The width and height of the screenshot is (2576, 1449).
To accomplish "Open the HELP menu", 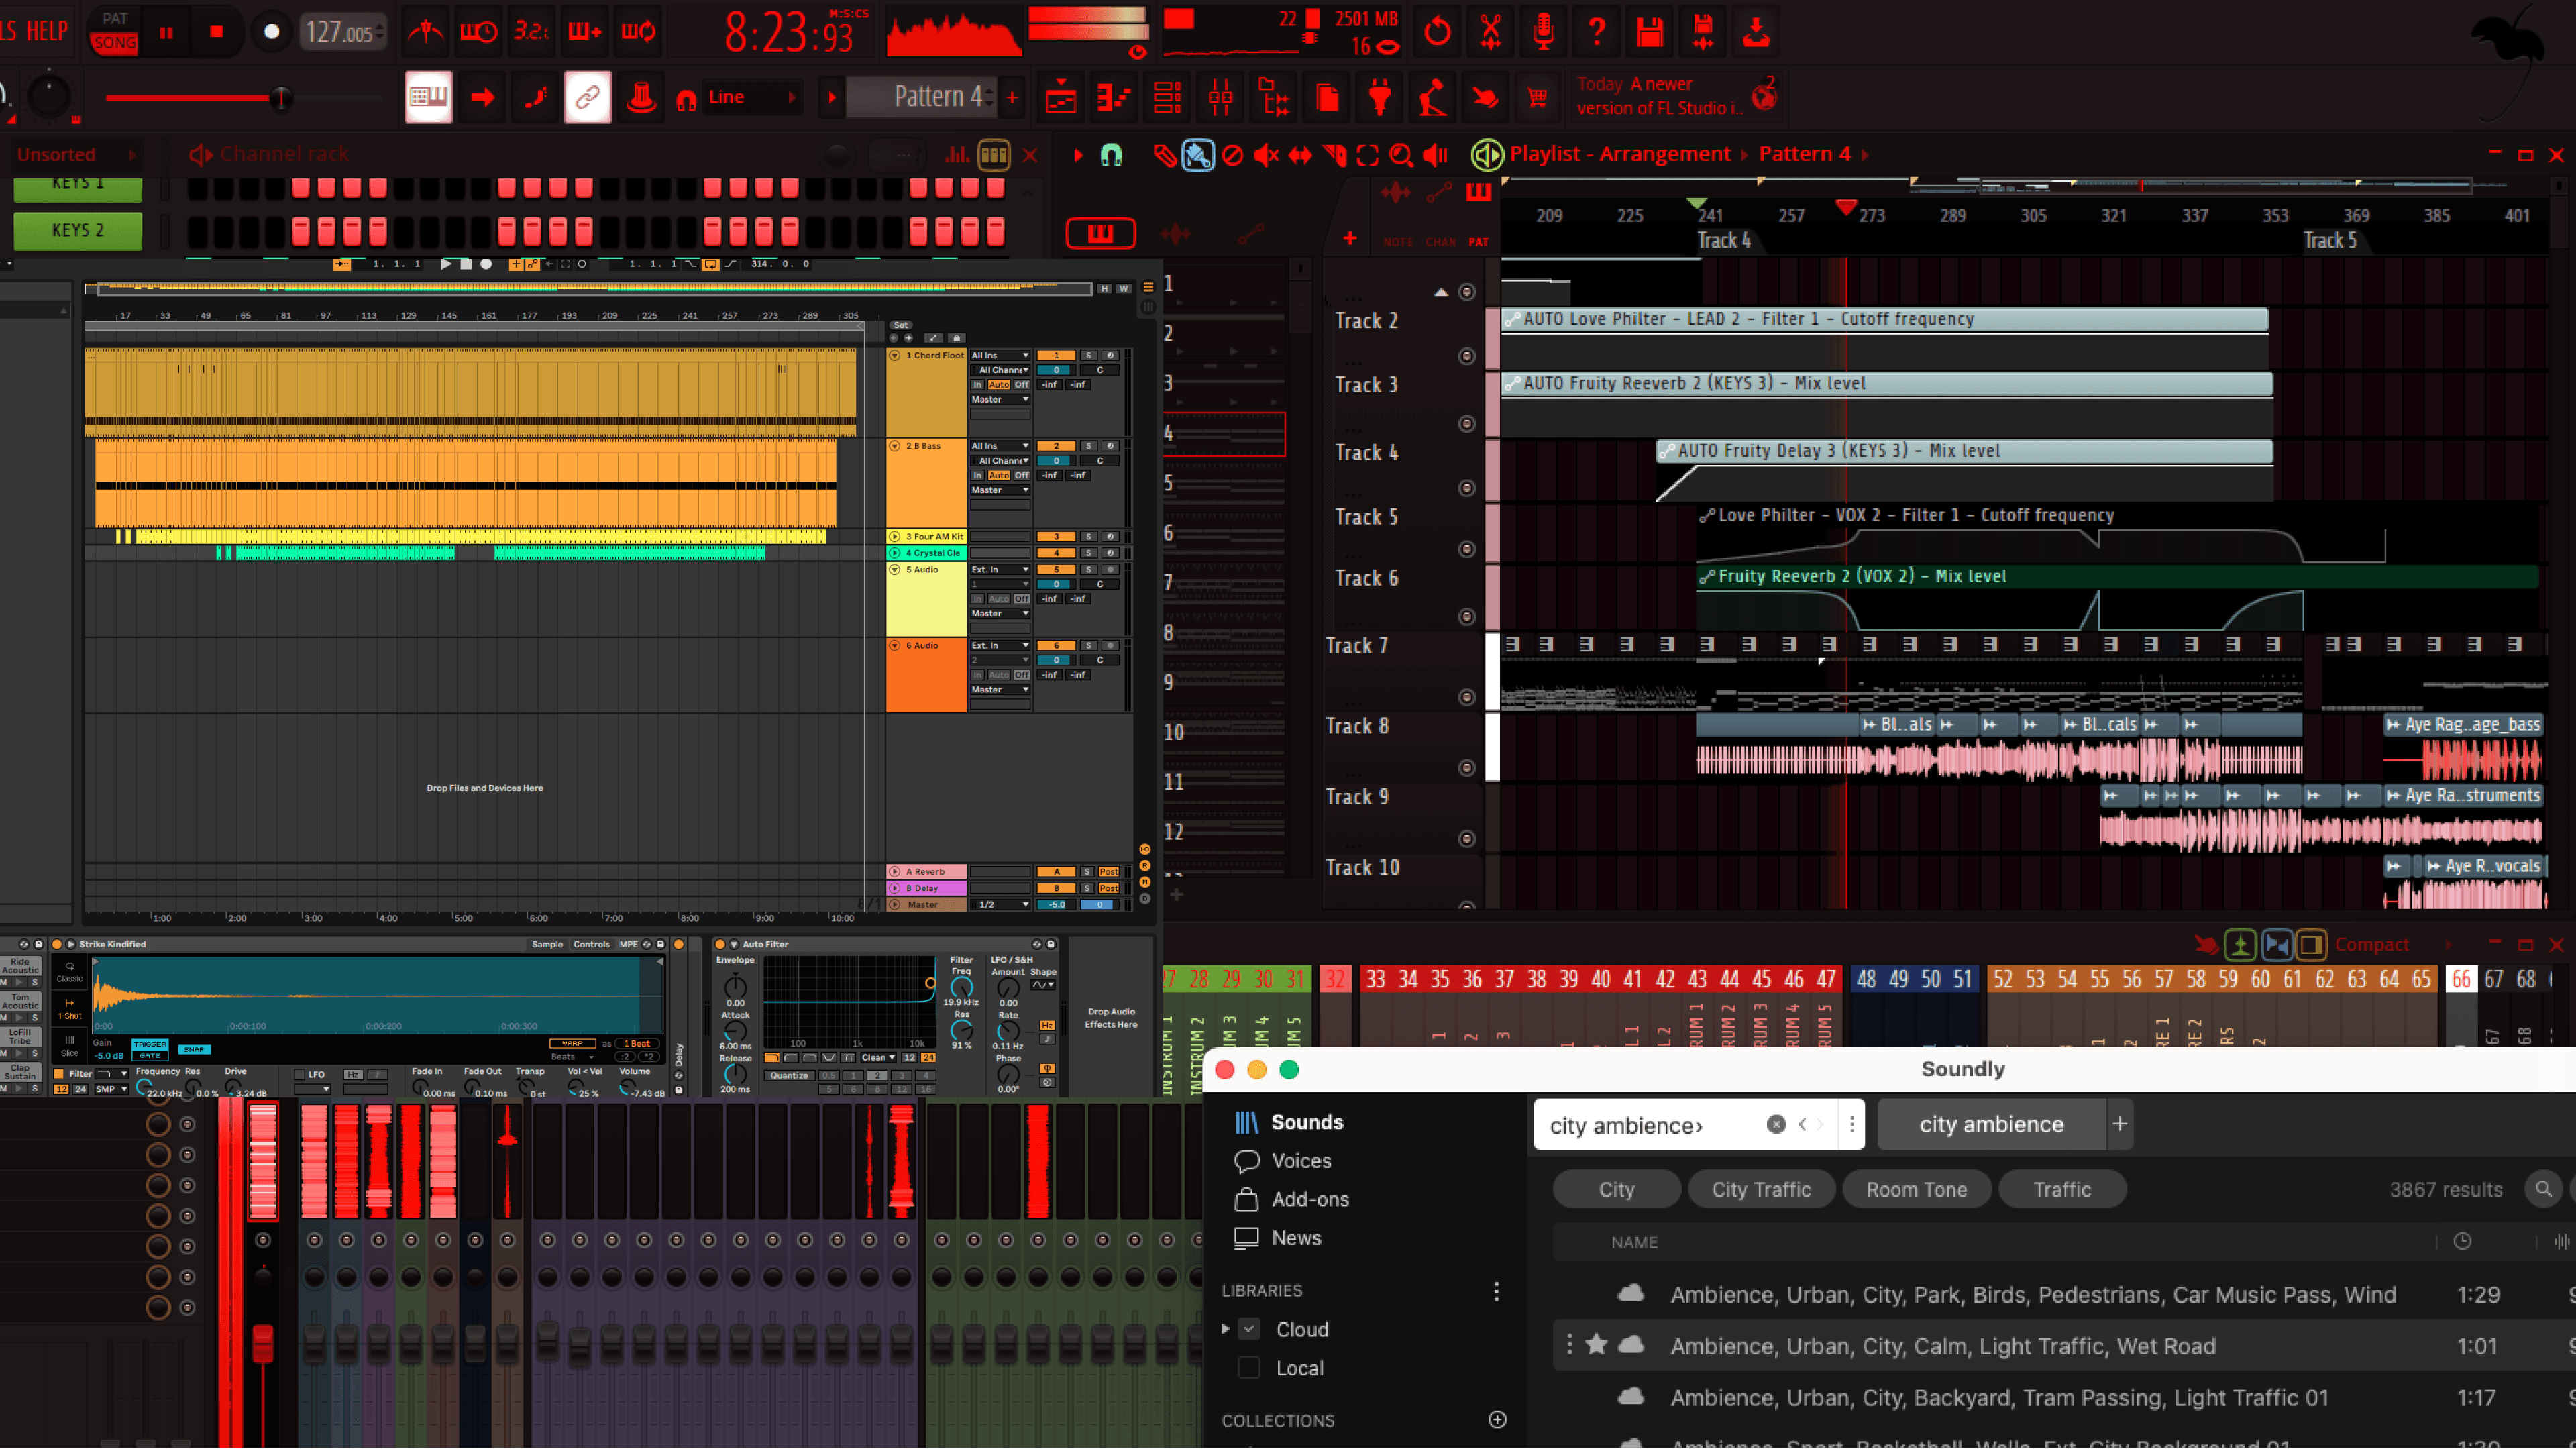I will (46, 32).
